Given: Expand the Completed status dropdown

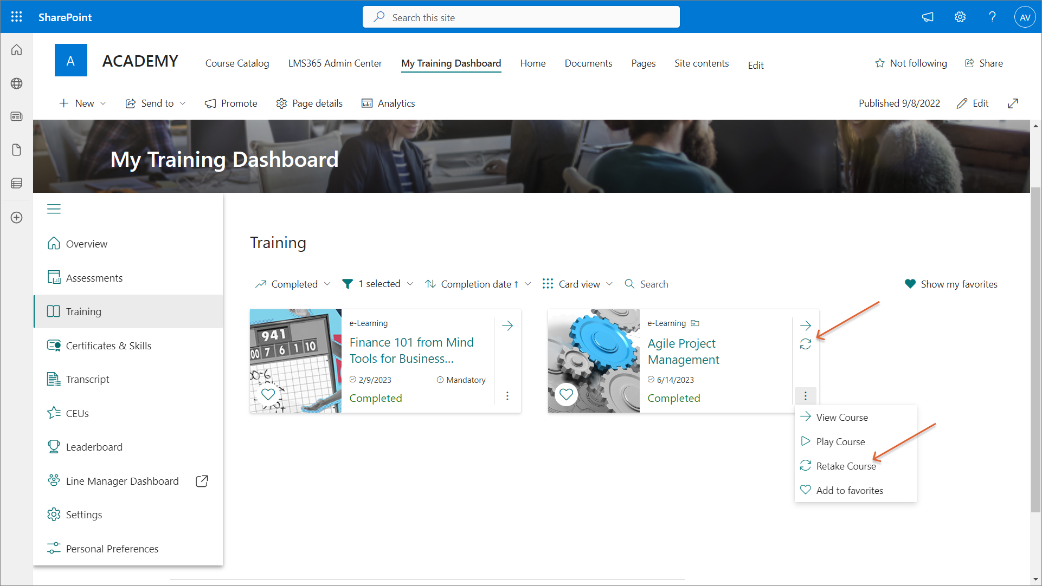Looking at the screenshot, I should 293,284.
